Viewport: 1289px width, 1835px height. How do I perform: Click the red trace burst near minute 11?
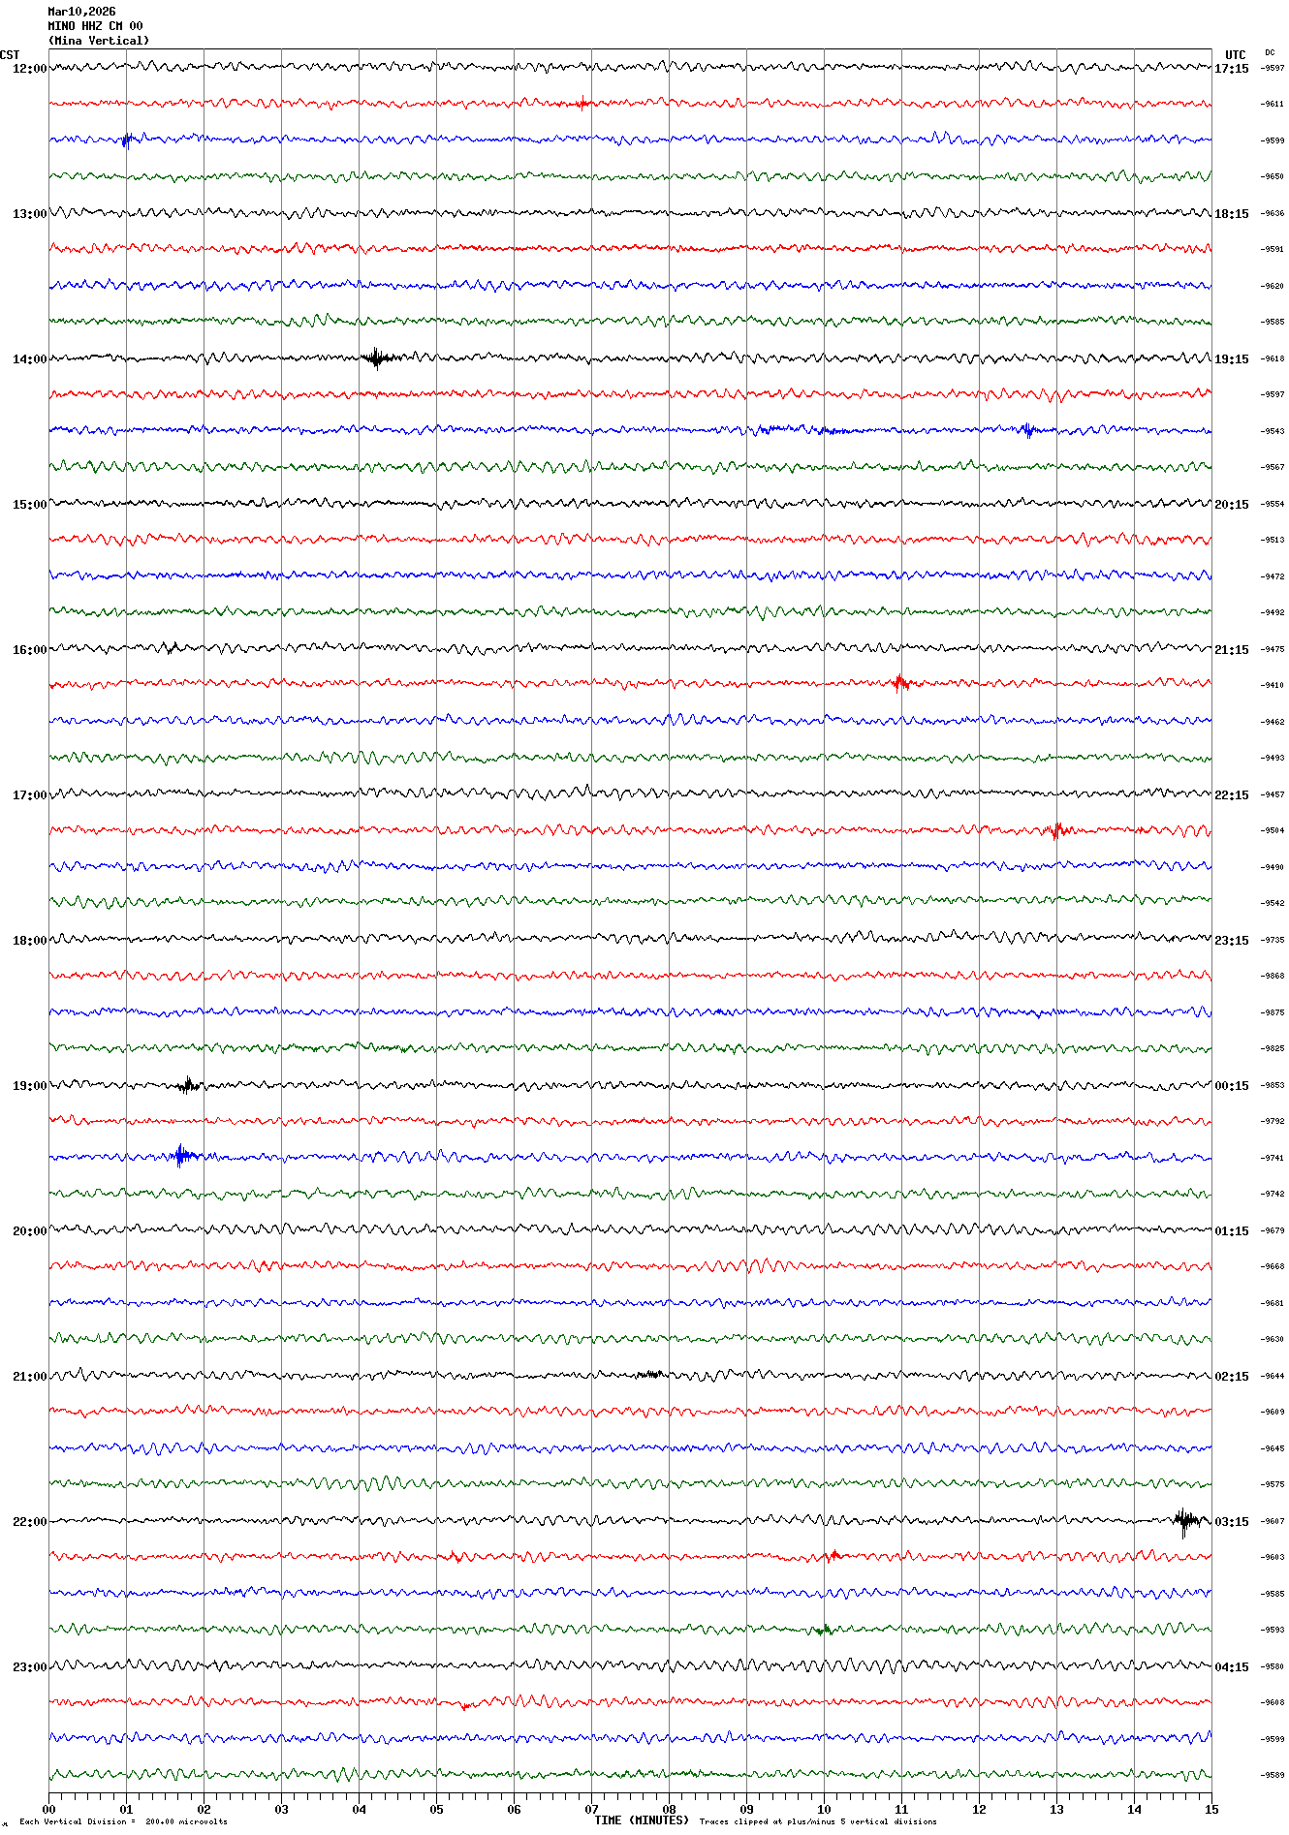pyautogui.click(x=901, y=683)
